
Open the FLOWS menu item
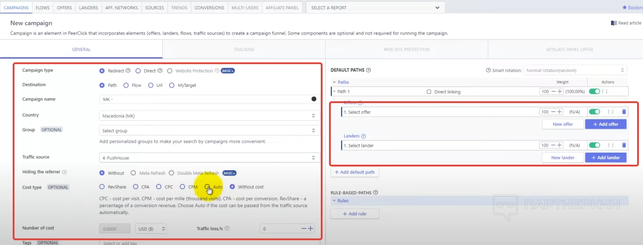pyautogui.click(x=43, y=8)
